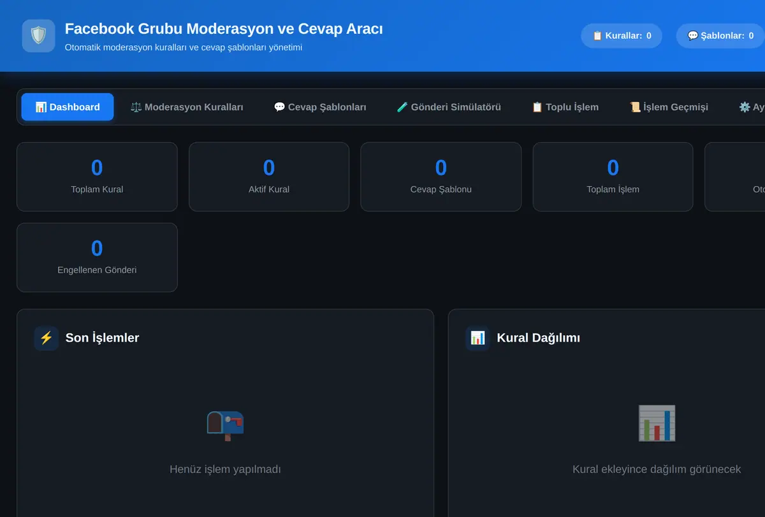Image resolution: width=765 pixels, height=517 pixels.
Task: Open the Dashboard tab
Action: coord(68,107)
